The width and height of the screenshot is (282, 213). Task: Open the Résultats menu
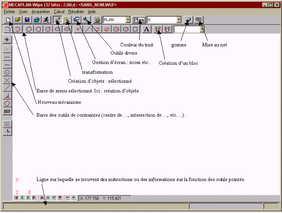76,12
